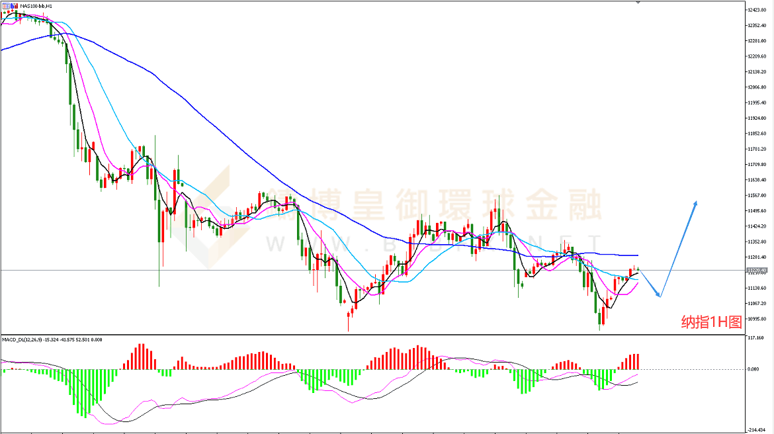774x434 pixels.
Task: Click the 10995.80 price scale label
Action: point(757,319)
